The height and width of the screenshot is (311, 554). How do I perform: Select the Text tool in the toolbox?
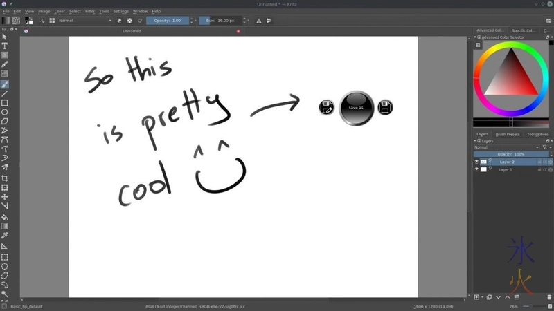(5, 46)
